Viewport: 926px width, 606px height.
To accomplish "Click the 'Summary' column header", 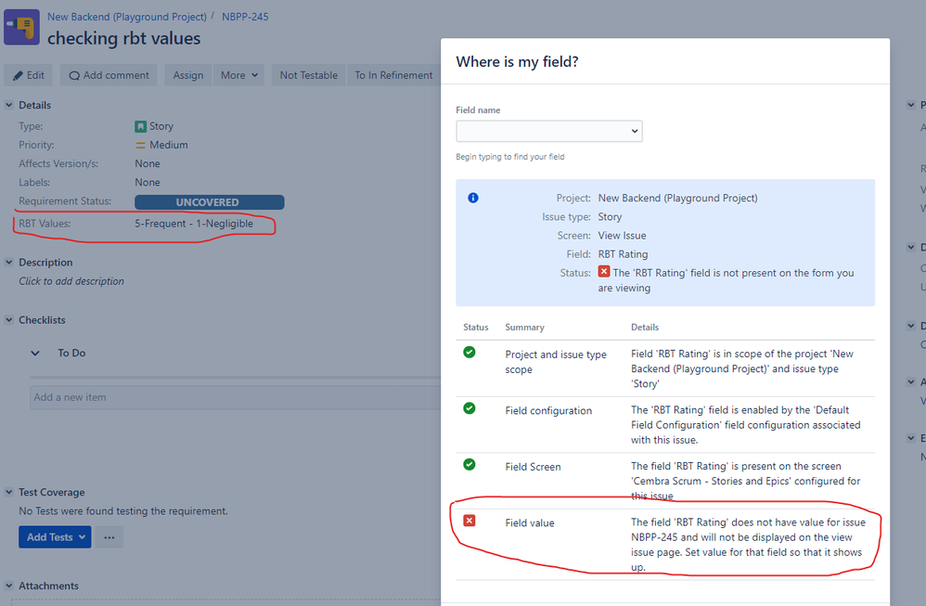I will pos(525,328).
